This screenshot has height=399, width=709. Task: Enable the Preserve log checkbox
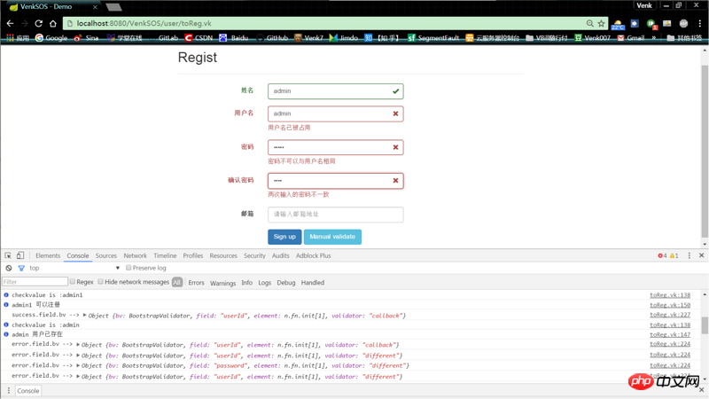[129, 268]
